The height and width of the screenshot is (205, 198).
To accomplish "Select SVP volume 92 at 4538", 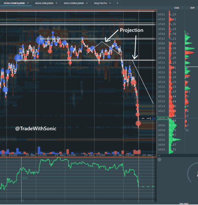I will [x=187, y=48].
